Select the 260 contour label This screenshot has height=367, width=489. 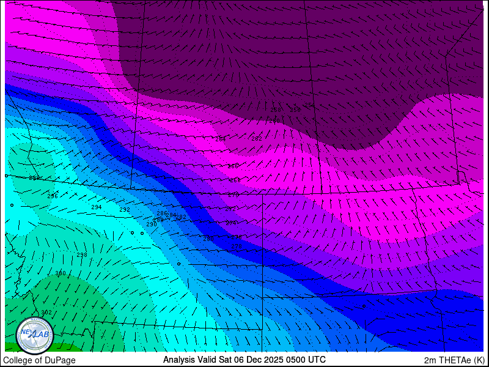[x=274, y=121]
